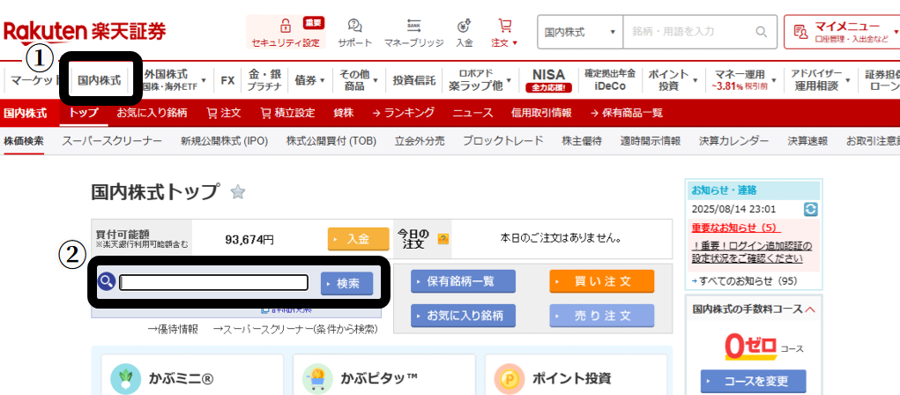Open the サポート support icon
The height and width of the screenshot is (395, 900).
click(354, 26)
